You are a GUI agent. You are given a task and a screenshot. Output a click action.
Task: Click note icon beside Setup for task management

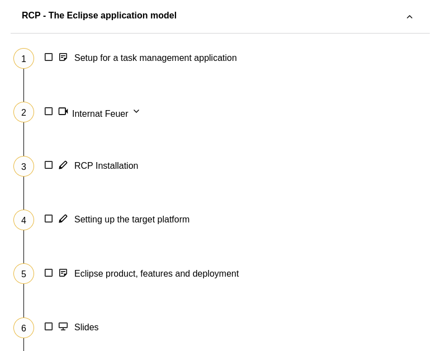point(63,57)
